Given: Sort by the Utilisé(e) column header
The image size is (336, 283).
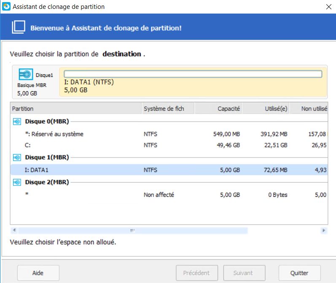Looking at the screenshot, I should click(266, 109).
